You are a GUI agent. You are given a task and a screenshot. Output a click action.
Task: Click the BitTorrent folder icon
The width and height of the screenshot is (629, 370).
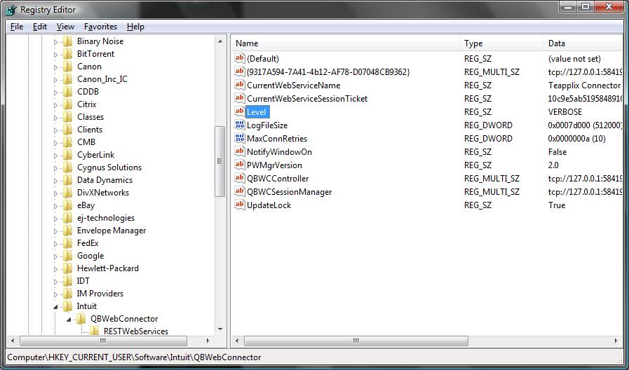click(x=68, y=54)
